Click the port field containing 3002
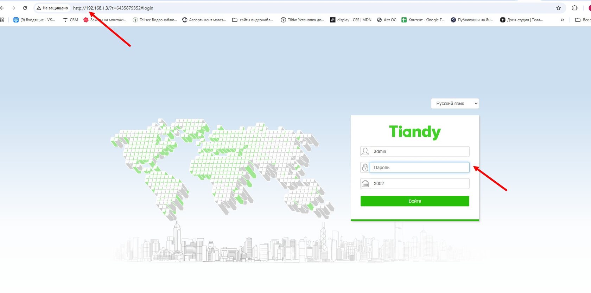The image size is (591, 293). 419,183
